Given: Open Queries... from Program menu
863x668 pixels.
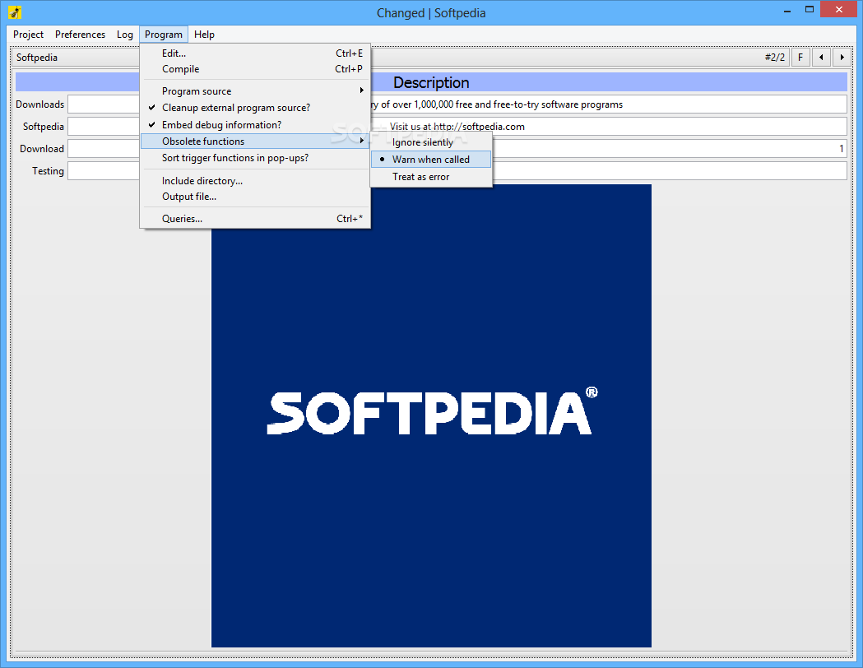Looking at the screenshot, I should (255, 219).
